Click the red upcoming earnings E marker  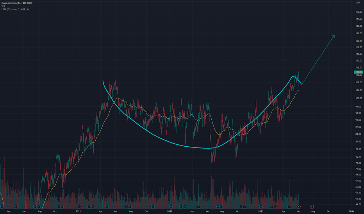(x=312, y=206)
